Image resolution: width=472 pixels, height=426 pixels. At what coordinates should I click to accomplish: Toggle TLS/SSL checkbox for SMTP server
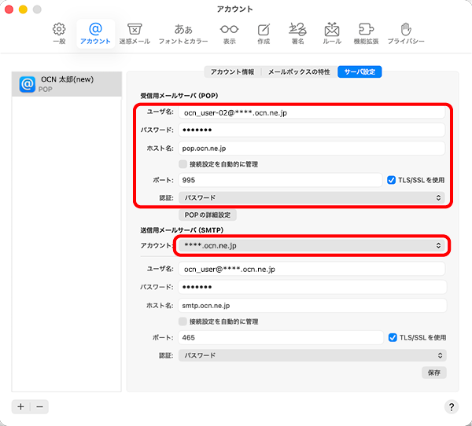click(x=393, y=337)
